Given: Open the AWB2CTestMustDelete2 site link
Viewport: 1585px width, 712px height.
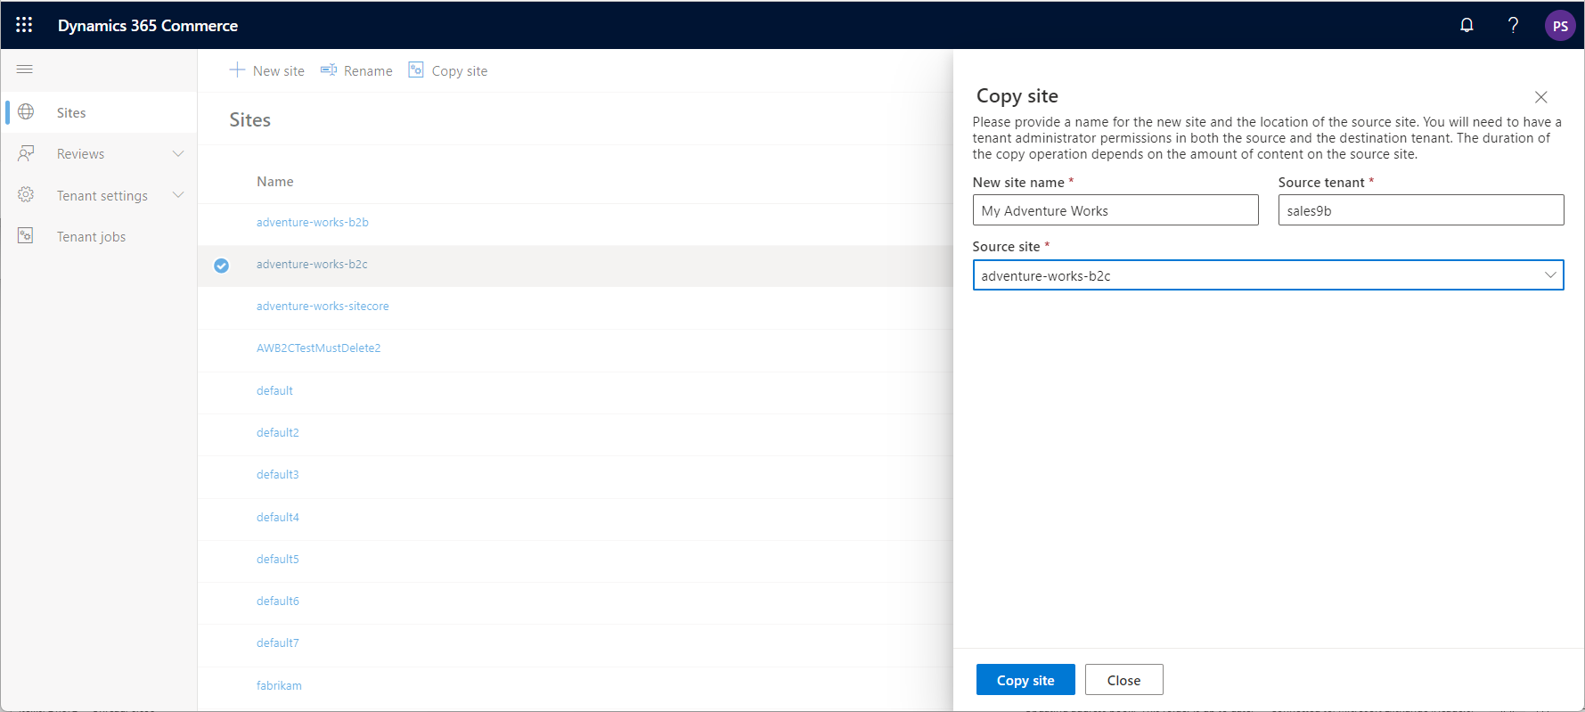Looking at the screenshot, I should [318, 348].
